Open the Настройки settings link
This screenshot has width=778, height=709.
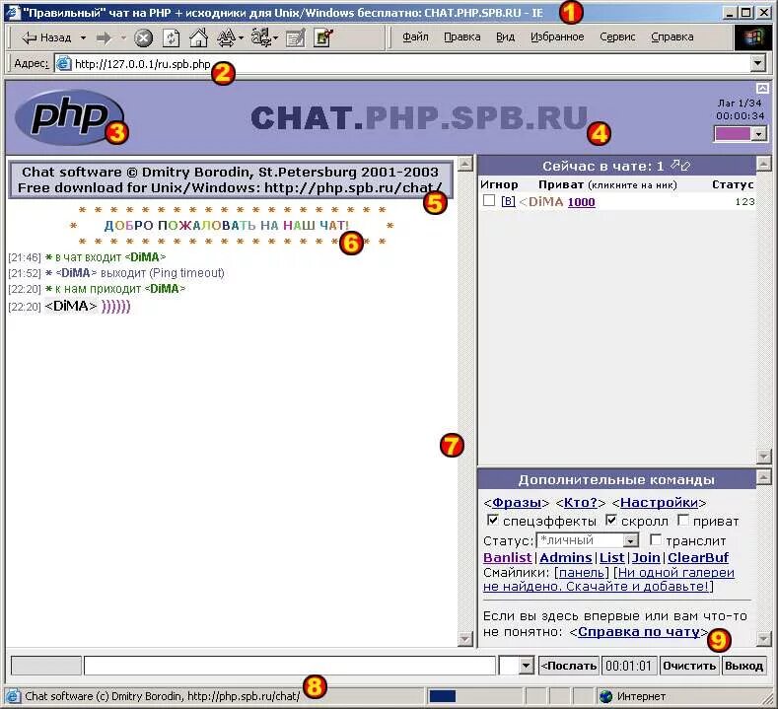(x=659, y=502)
